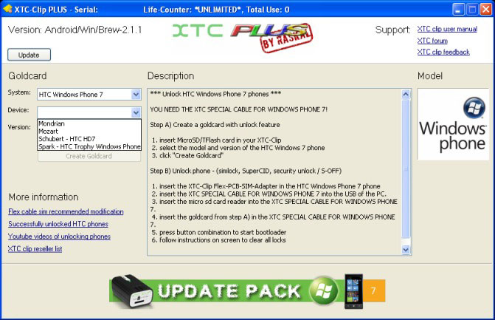The width and height of the screenshot is (495, 320).
Task: Click the 'Version: Android/Win/Brew-2.1.1' text
Action: pos(75,30)
